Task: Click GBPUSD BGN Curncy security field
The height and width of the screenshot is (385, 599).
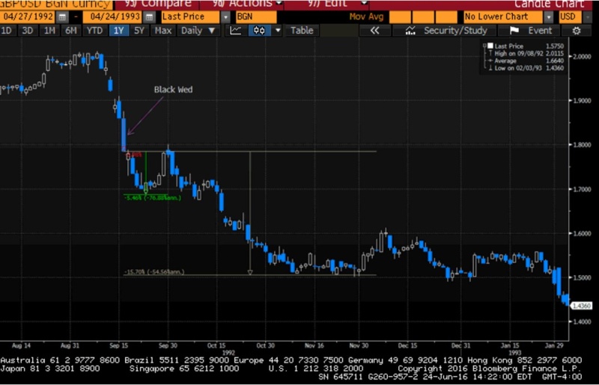Action: pyautogui.click(x=55, y=4)
